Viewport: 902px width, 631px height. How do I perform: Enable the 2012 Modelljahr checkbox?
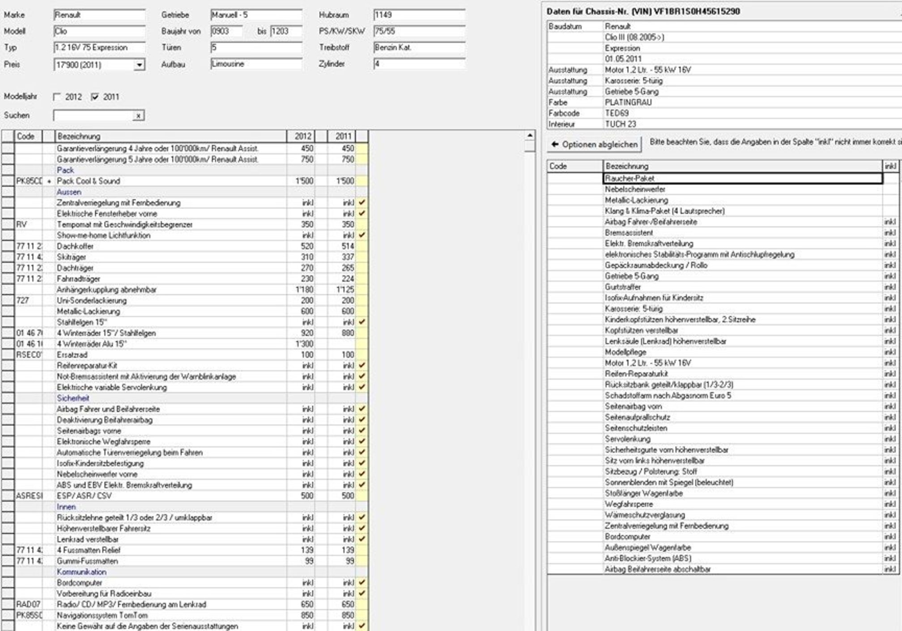coord(57,97)
